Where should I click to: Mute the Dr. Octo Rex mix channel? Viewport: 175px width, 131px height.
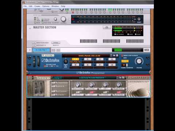click(x=54, y=50)
